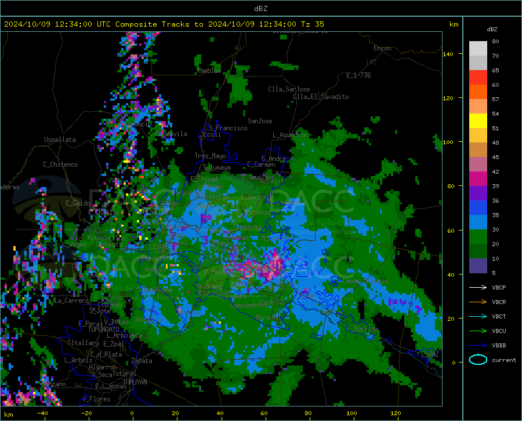Click the dBZ legend heading
Viewport: 522px width, 421px height.
(x=492, y=29)
